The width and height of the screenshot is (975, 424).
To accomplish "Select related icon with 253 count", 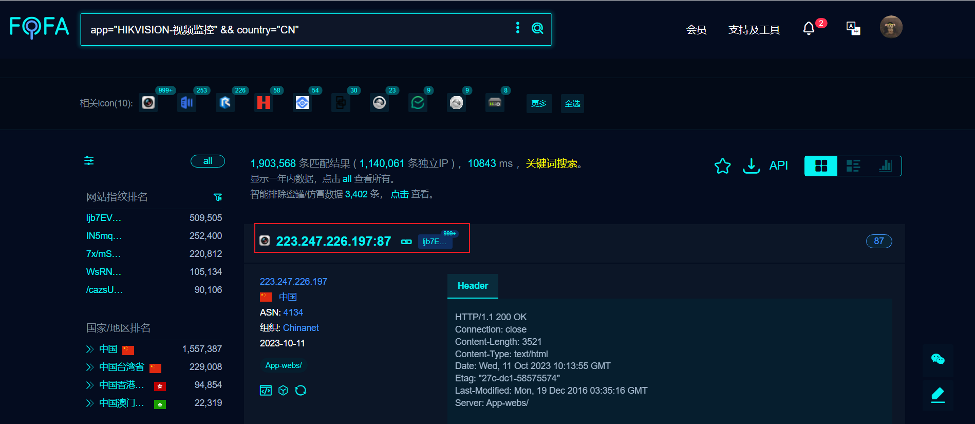I will 187,103.
